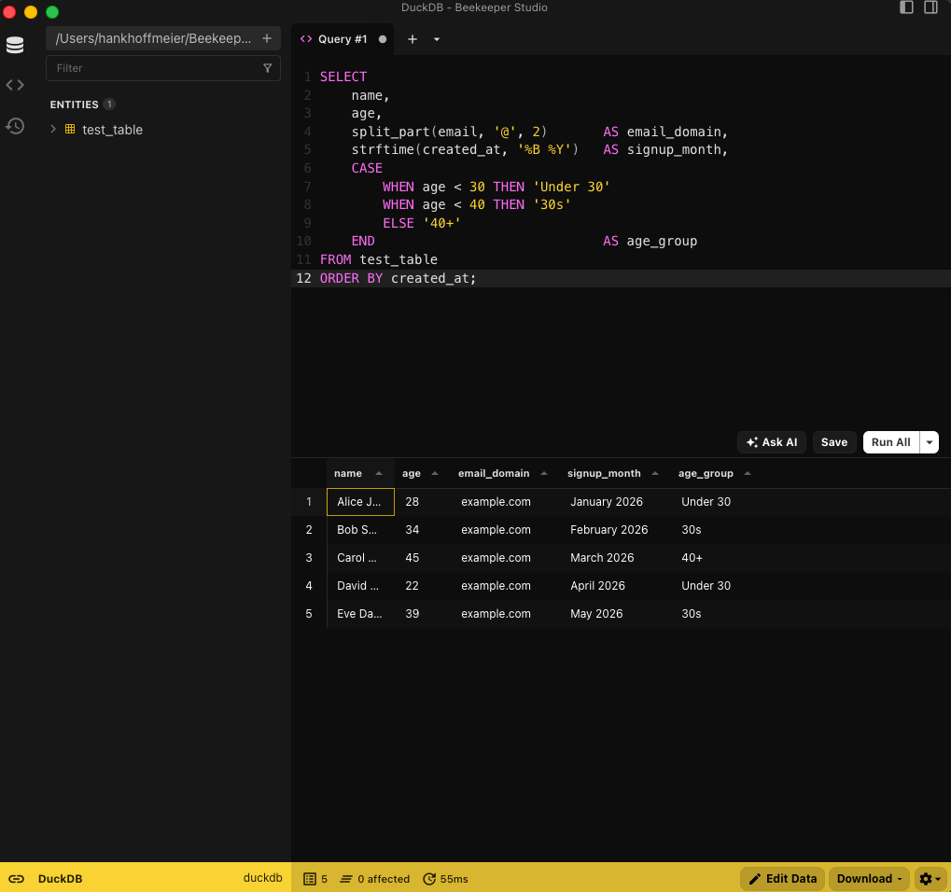Select the Carol ... name cell
951x892 pixels.
tap(360, 557)
